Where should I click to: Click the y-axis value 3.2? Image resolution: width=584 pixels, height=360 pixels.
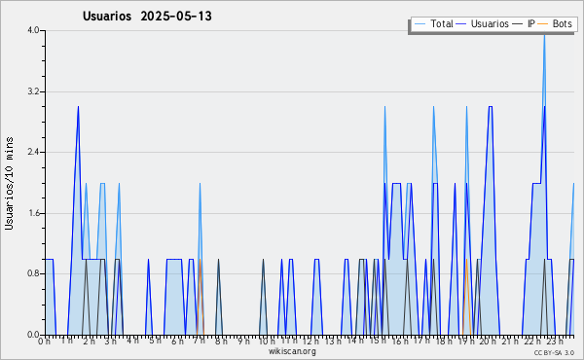point(33,91)
